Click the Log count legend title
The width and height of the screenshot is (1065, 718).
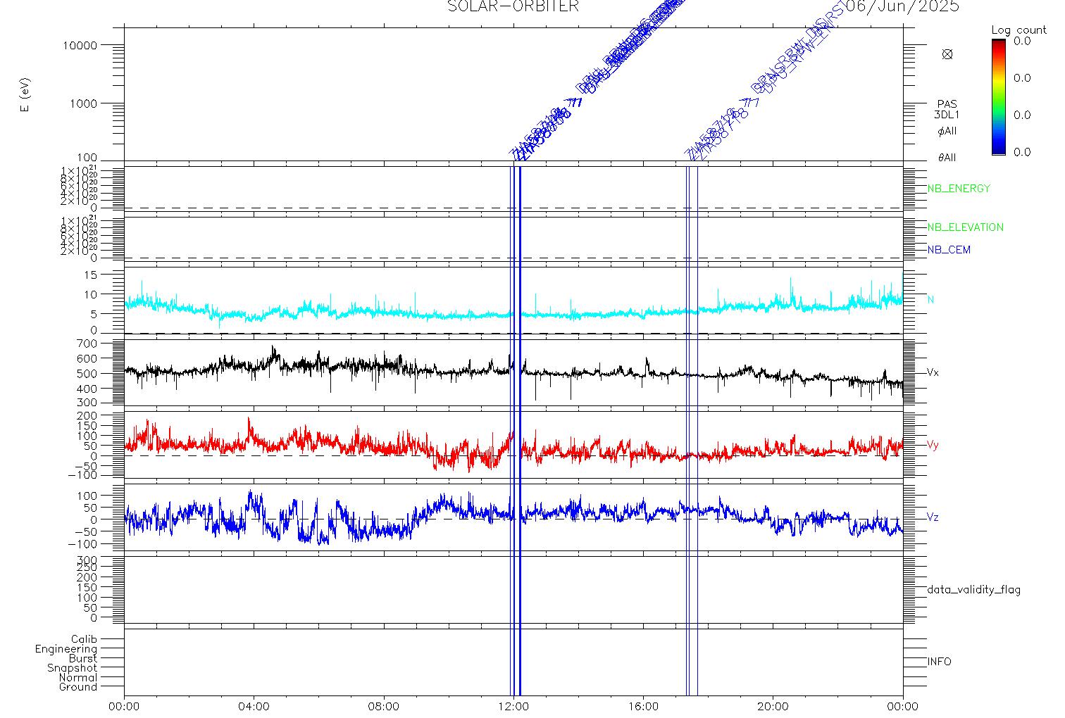click(1019, 30)
